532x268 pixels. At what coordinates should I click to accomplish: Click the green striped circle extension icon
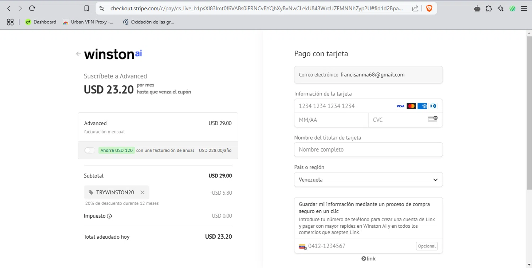512,8
